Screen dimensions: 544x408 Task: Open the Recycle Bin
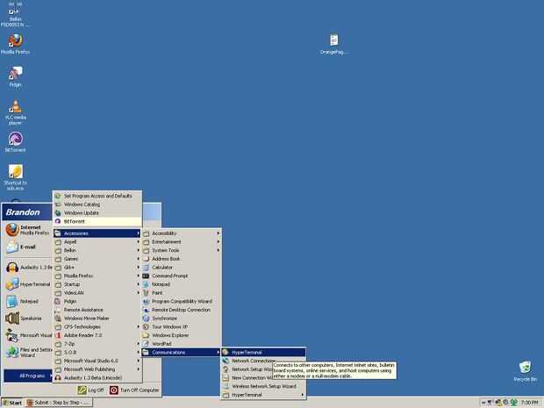pos(525,371)
